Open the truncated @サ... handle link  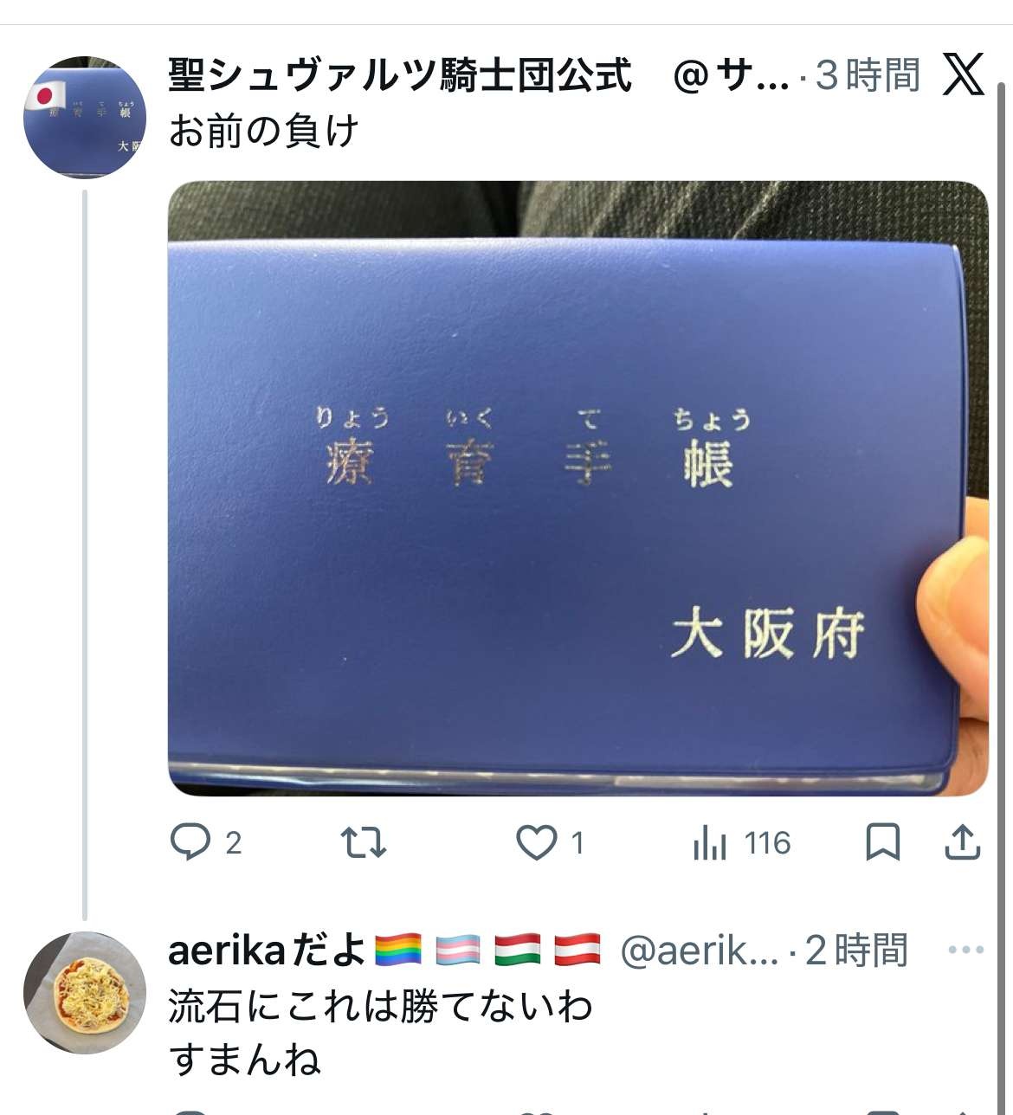click(731, 76)
